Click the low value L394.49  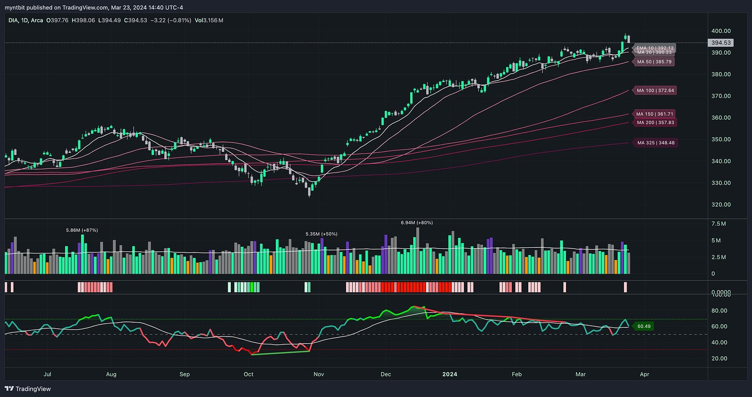111,20
